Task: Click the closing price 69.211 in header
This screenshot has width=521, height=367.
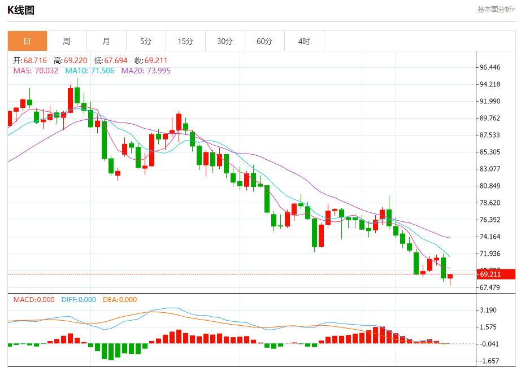Action: coord(156,60)
